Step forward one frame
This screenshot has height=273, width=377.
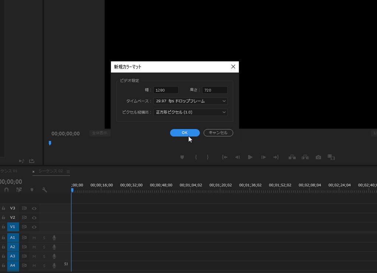pyautogui.click(x=264, y=157)
